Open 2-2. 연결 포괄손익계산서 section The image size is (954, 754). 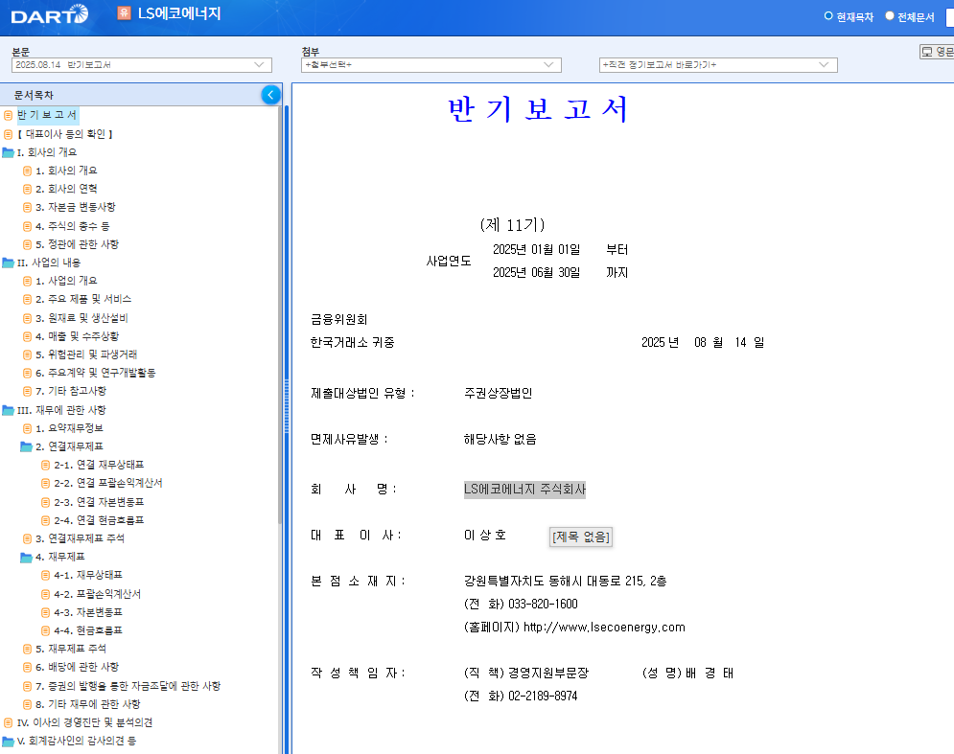coord(108,484)
